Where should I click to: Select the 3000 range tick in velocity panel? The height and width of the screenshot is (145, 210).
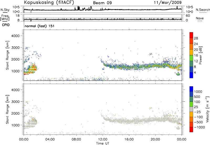point(15,102)
